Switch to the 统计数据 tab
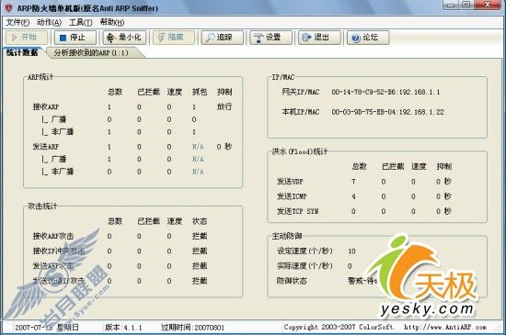This screenshot has height=335, width=506. click(x=22, y=52)
